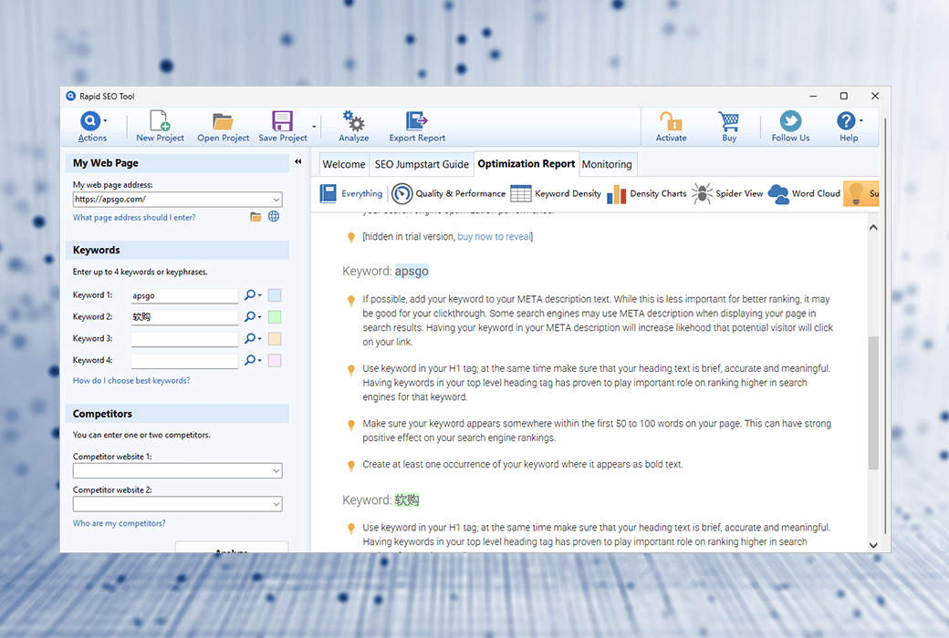Click the globe icon beside address help
Image resolution: width=949 pixels, height=638 pixels.
[x=274, y=217]
